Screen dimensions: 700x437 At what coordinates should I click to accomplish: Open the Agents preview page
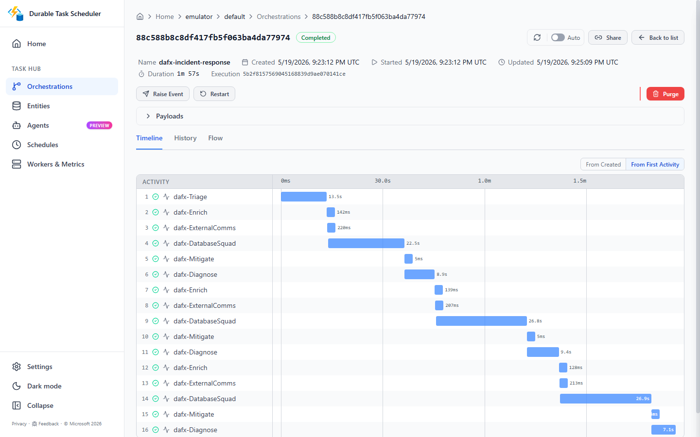(62, 125)
